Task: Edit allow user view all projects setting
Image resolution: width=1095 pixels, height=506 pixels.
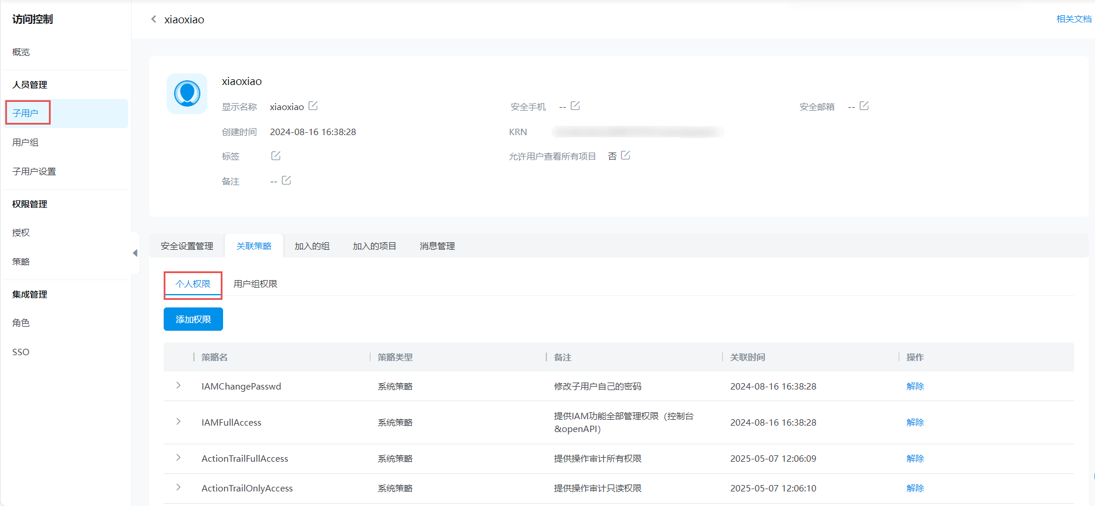Action: tap(626, 155)
